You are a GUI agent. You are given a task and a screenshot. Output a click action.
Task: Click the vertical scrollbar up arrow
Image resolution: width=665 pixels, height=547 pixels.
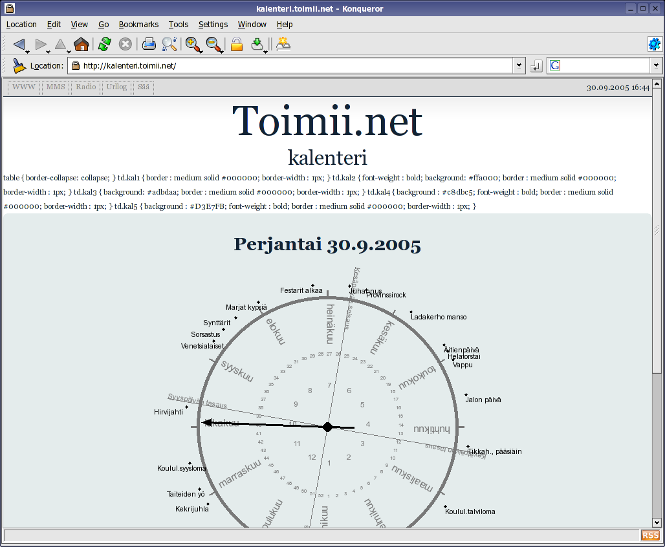pos(657,83)
